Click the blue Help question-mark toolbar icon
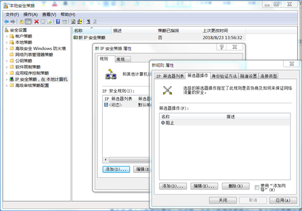The width and height of the screenshot is (302, 211). (58, 22)
